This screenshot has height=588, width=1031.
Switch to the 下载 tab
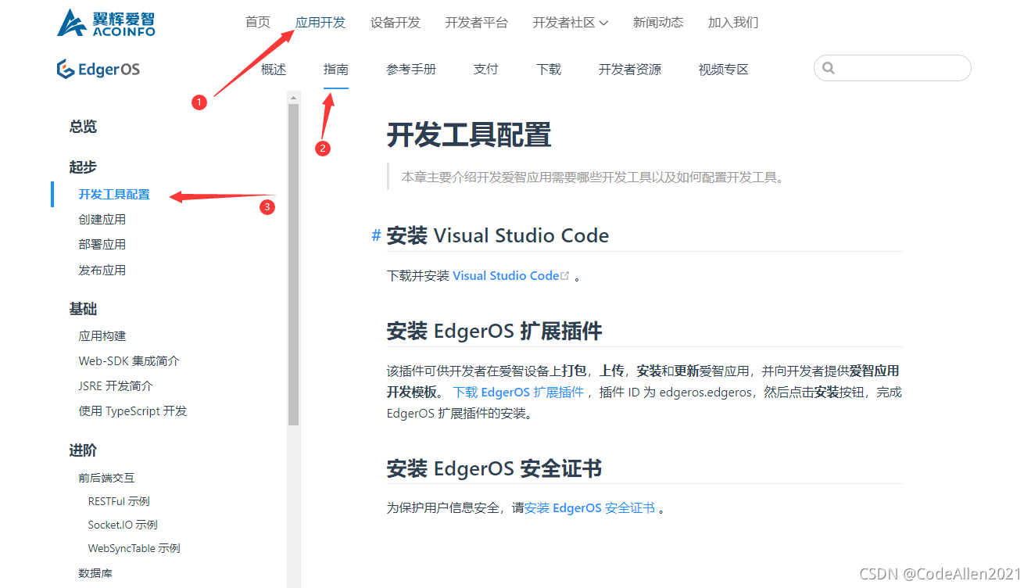pyautogui.click(x=549, y=70)
